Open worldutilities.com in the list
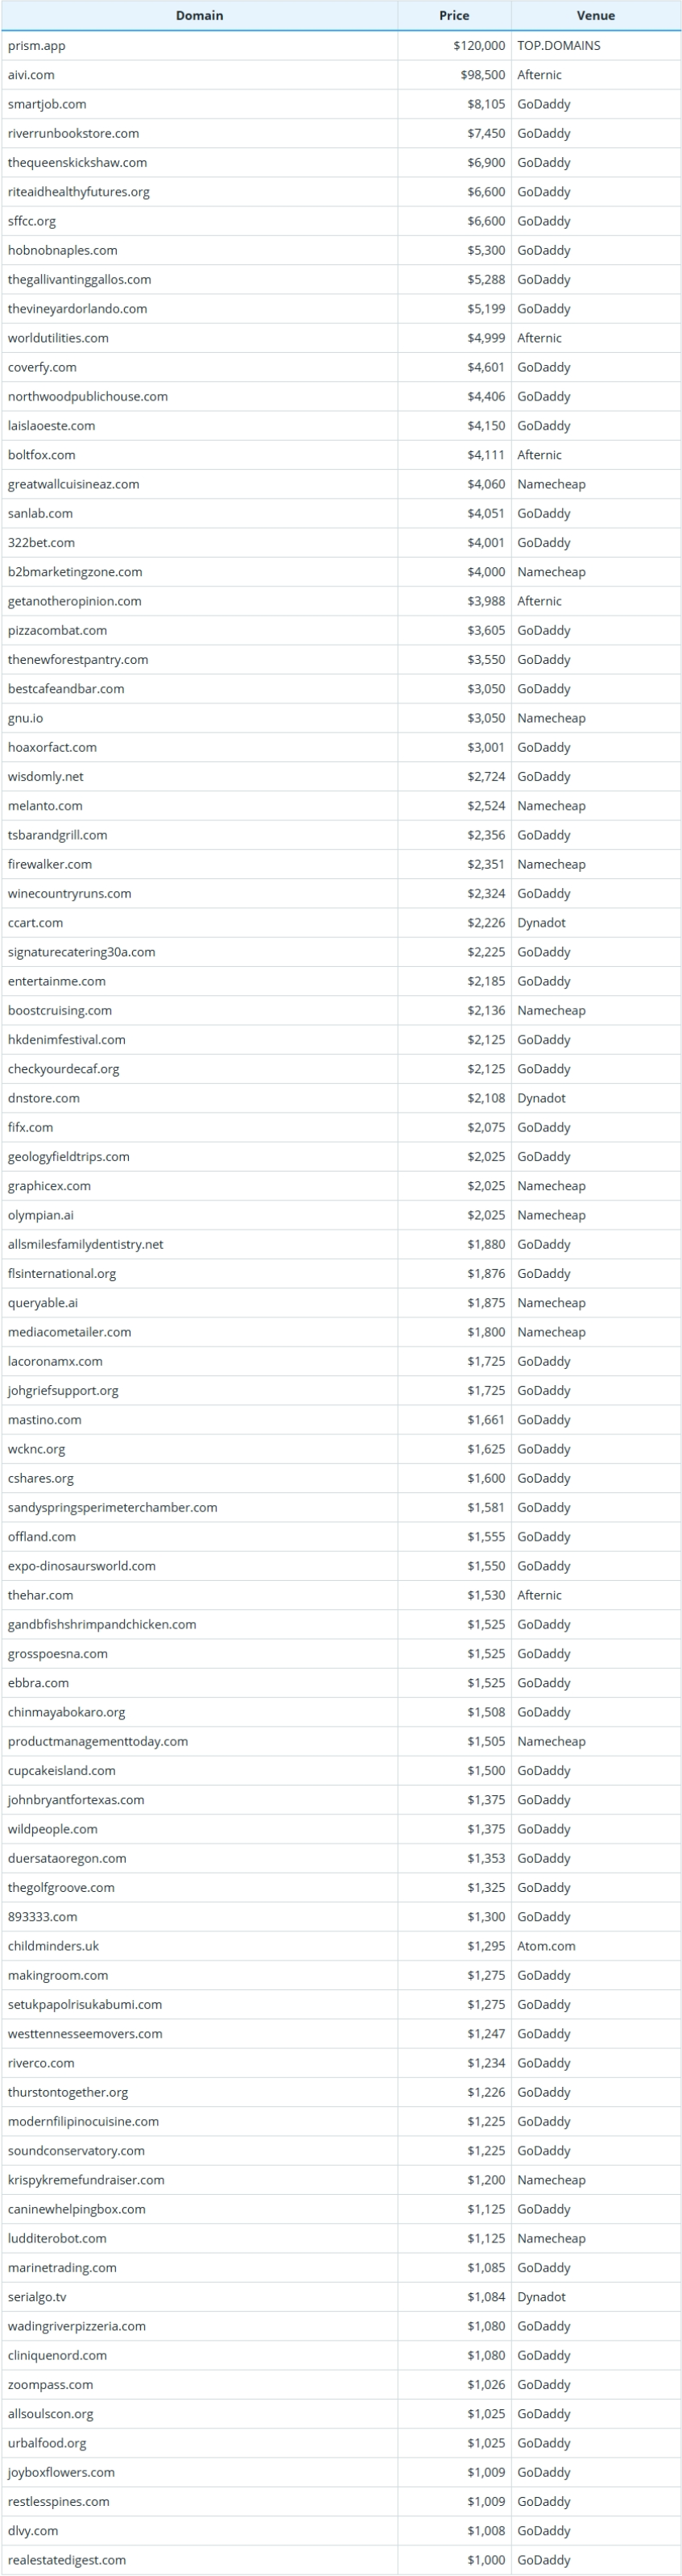The width and height of the screenshot is (682, 2576). [x=58, y=338]
